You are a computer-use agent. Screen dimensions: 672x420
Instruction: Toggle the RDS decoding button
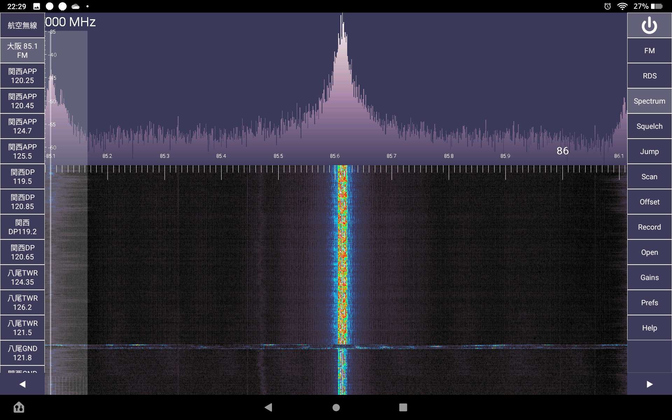click(x=649, y=76)
